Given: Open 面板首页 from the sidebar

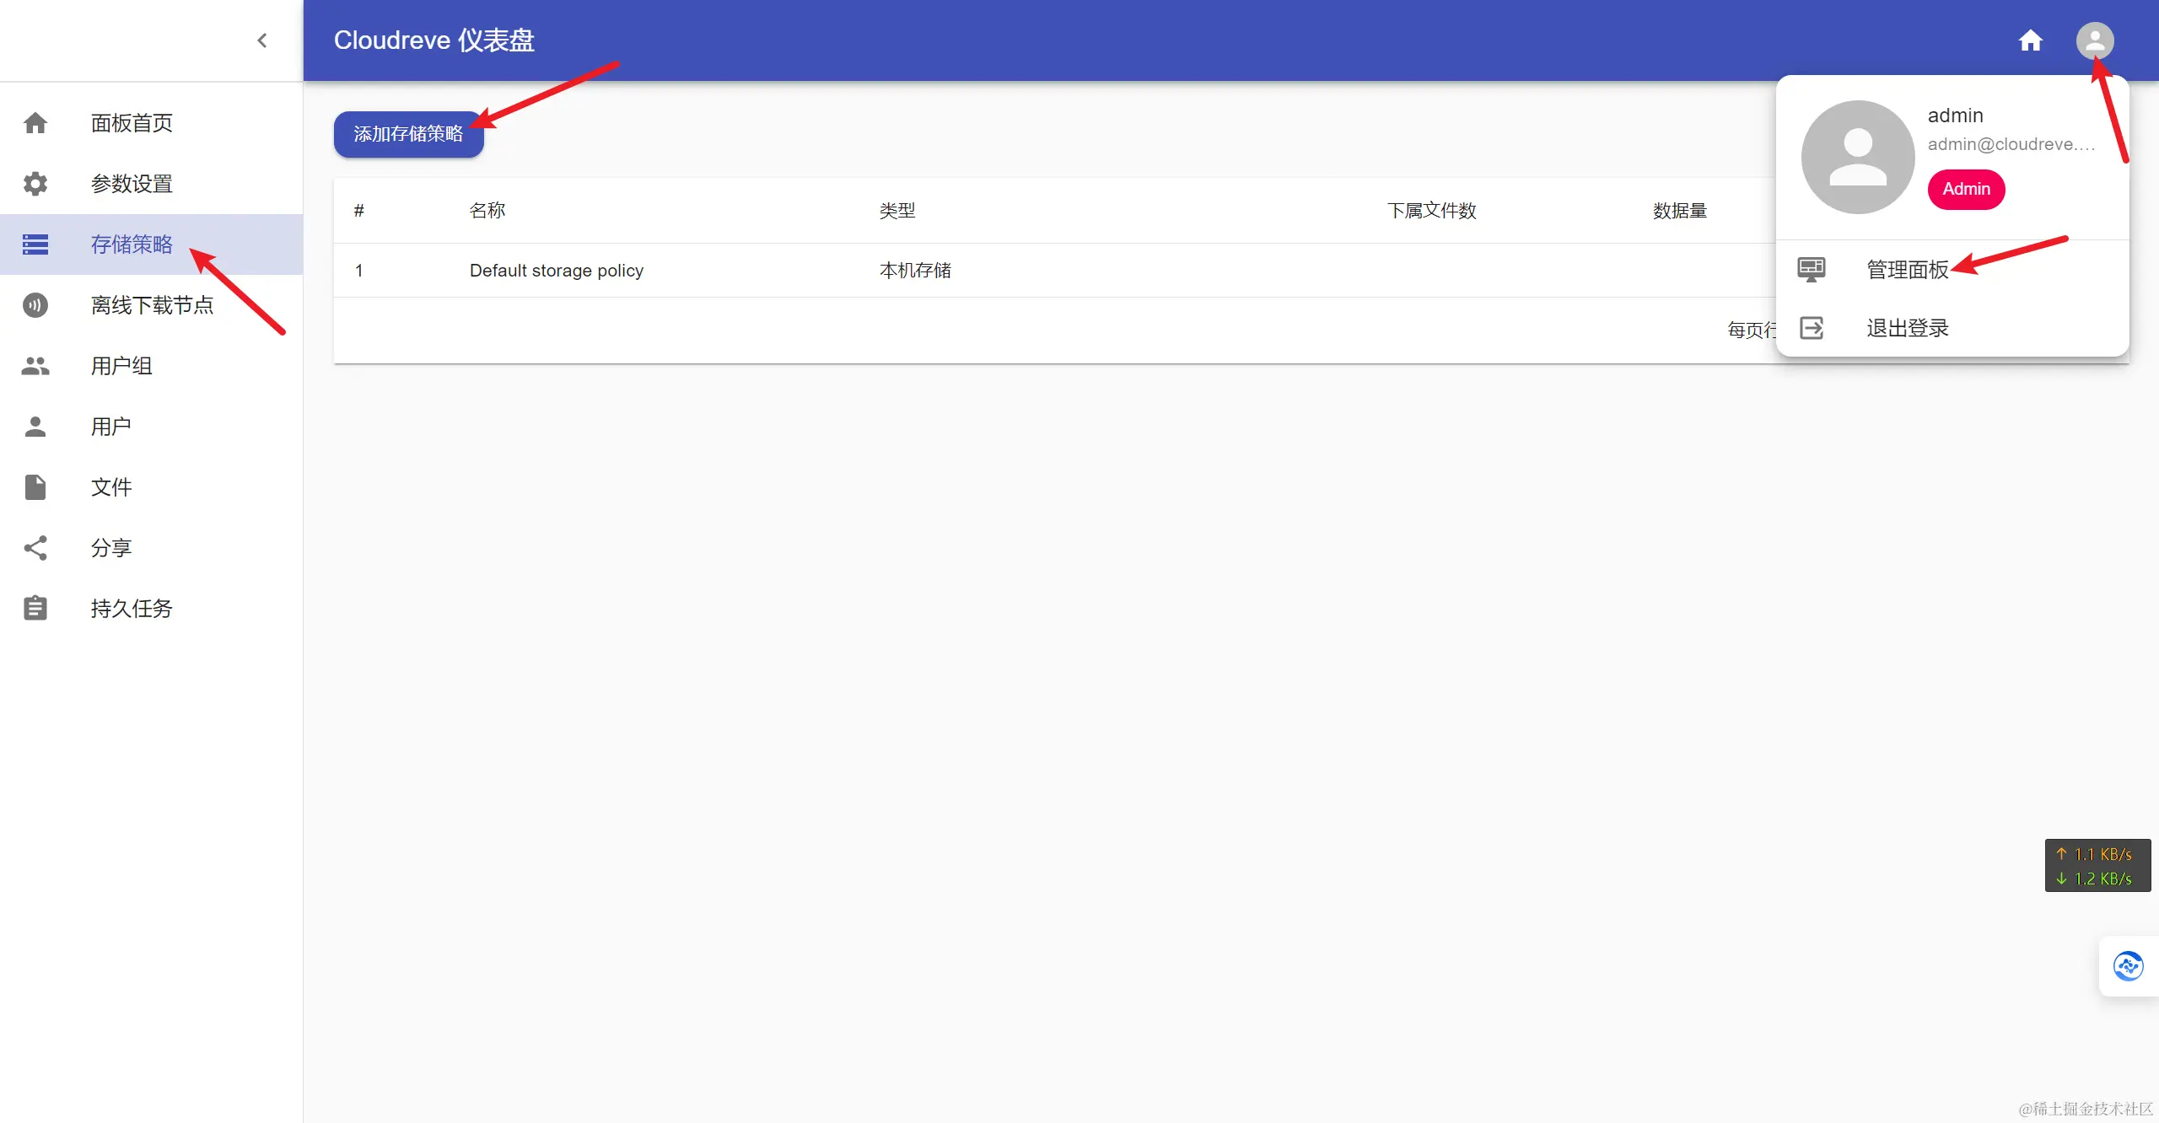Looking at the screenshot, I should click(x=132, y=123).
